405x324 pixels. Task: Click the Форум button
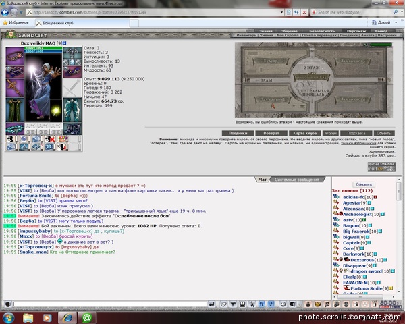click(330, 134)
